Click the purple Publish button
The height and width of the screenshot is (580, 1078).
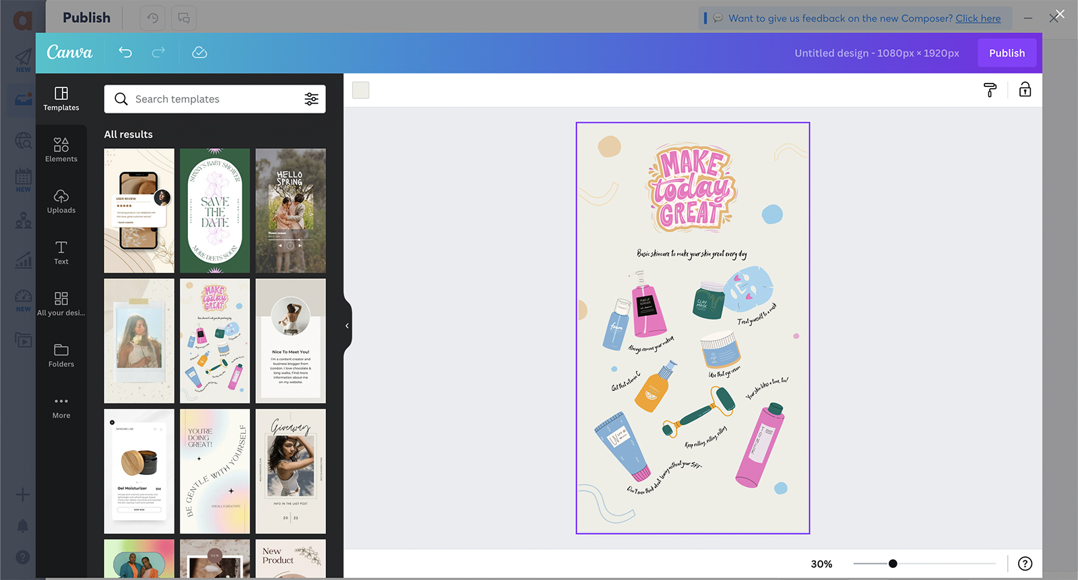pos(1007,53)
